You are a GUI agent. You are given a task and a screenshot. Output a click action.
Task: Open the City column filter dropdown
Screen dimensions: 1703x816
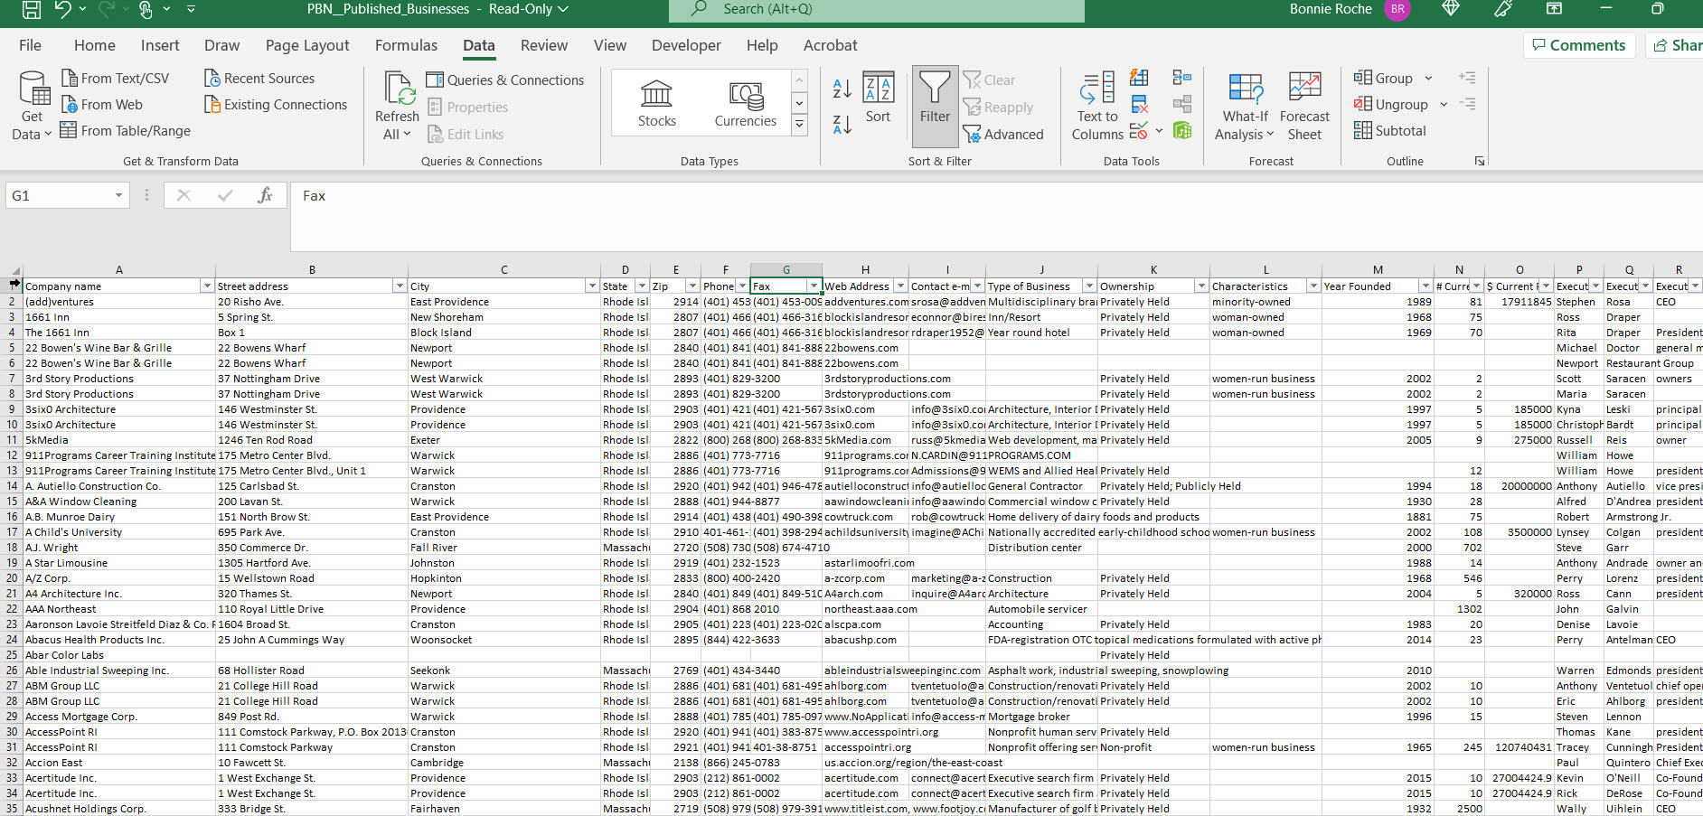592,286
